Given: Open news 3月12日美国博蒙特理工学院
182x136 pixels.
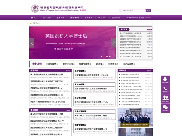Looking at the screenshot, I should (x=130, y=95).
